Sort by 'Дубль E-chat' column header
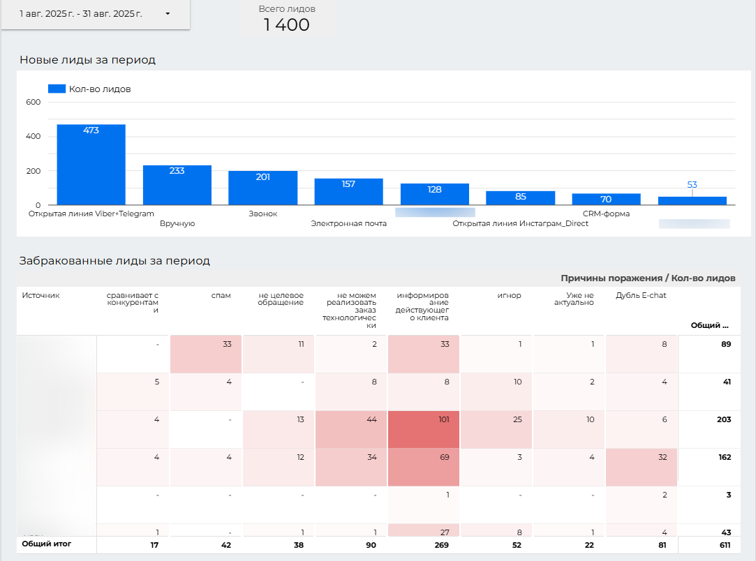This screenshot has height=561, width=756. pos(641,295)
